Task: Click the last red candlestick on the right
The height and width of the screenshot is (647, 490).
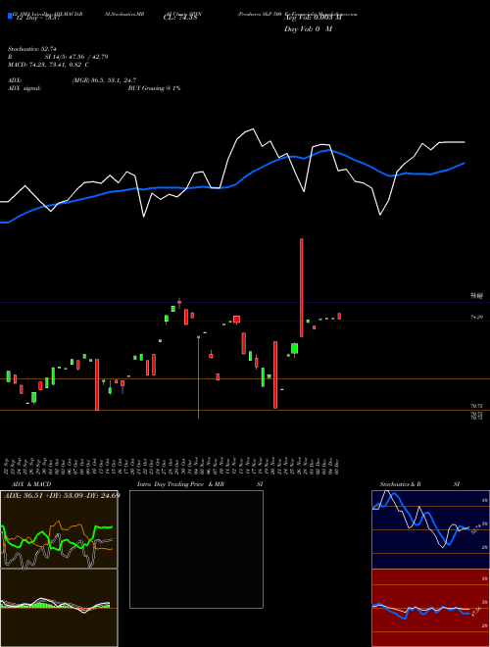Action: (x=339, y=316)
